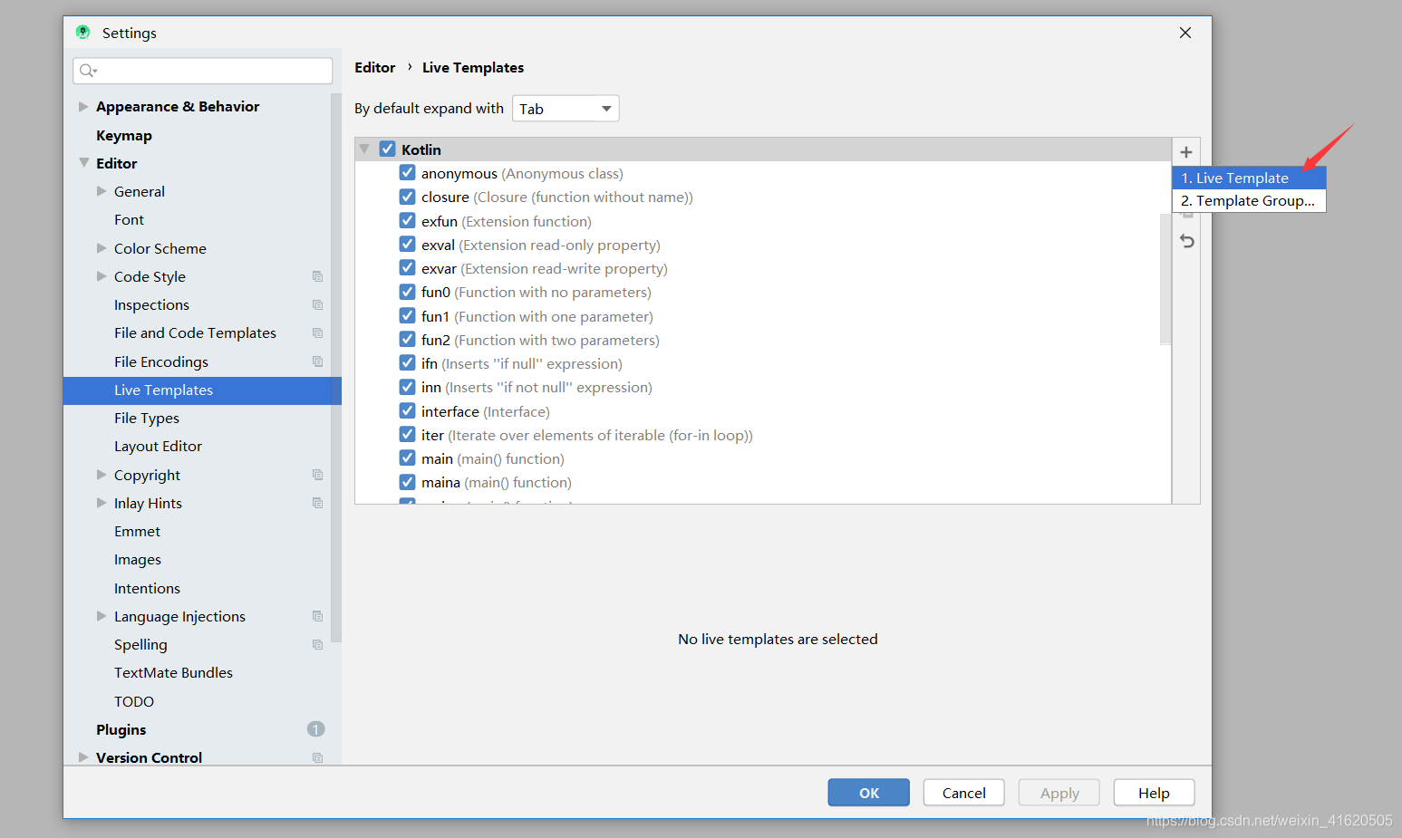The image size is (1402, 838).
Task: Click Editor in the breadcrumb
Action: point(375,68)
